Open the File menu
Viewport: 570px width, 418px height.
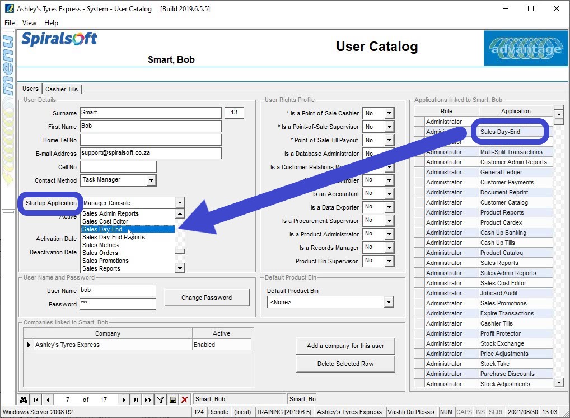[10, 22]
